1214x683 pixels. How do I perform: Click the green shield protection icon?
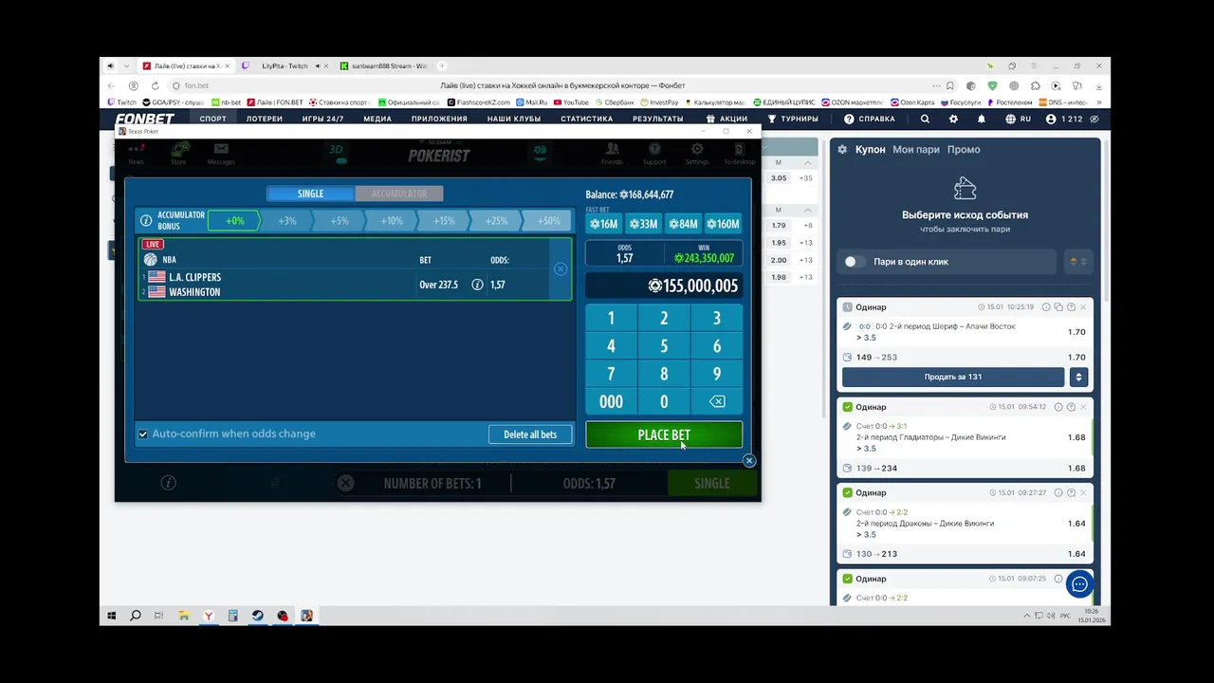click(x=992, y=85)
